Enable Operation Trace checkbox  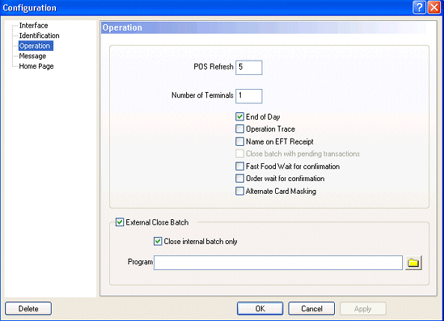click(x=239, y=129)
